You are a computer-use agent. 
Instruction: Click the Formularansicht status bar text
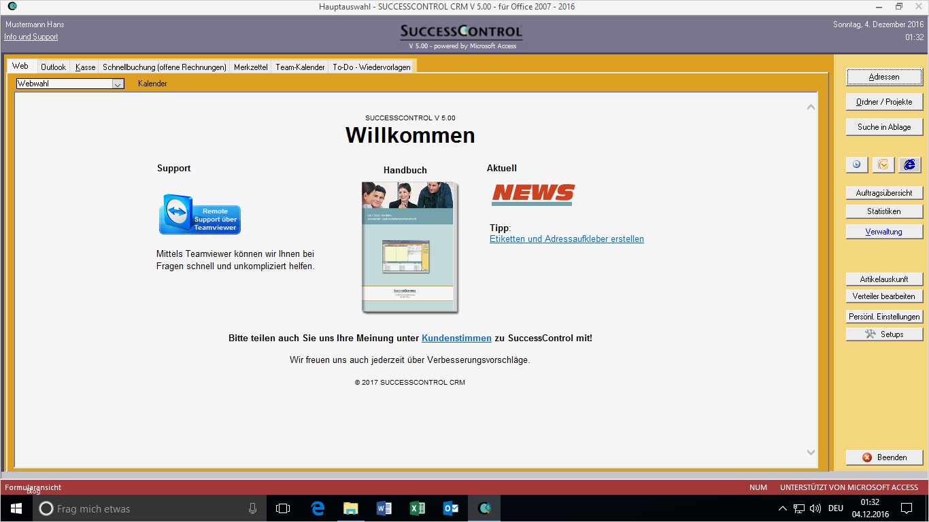(33, 487)
